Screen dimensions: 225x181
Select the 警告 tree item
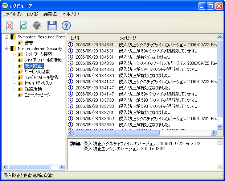point(29,43)
